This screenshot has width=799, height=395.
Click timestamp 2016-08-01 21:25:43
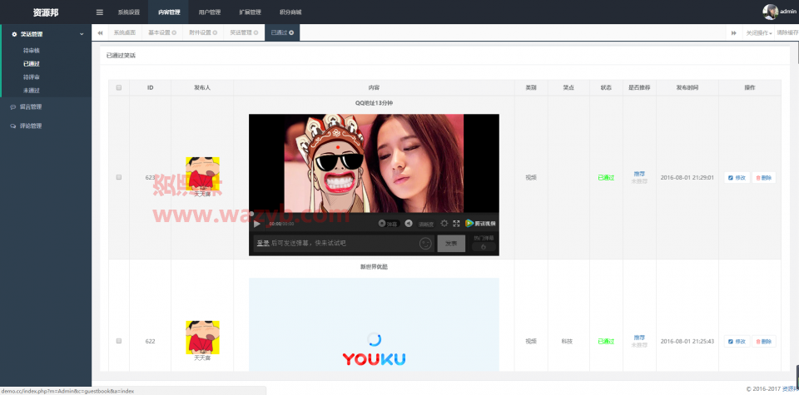687,342
